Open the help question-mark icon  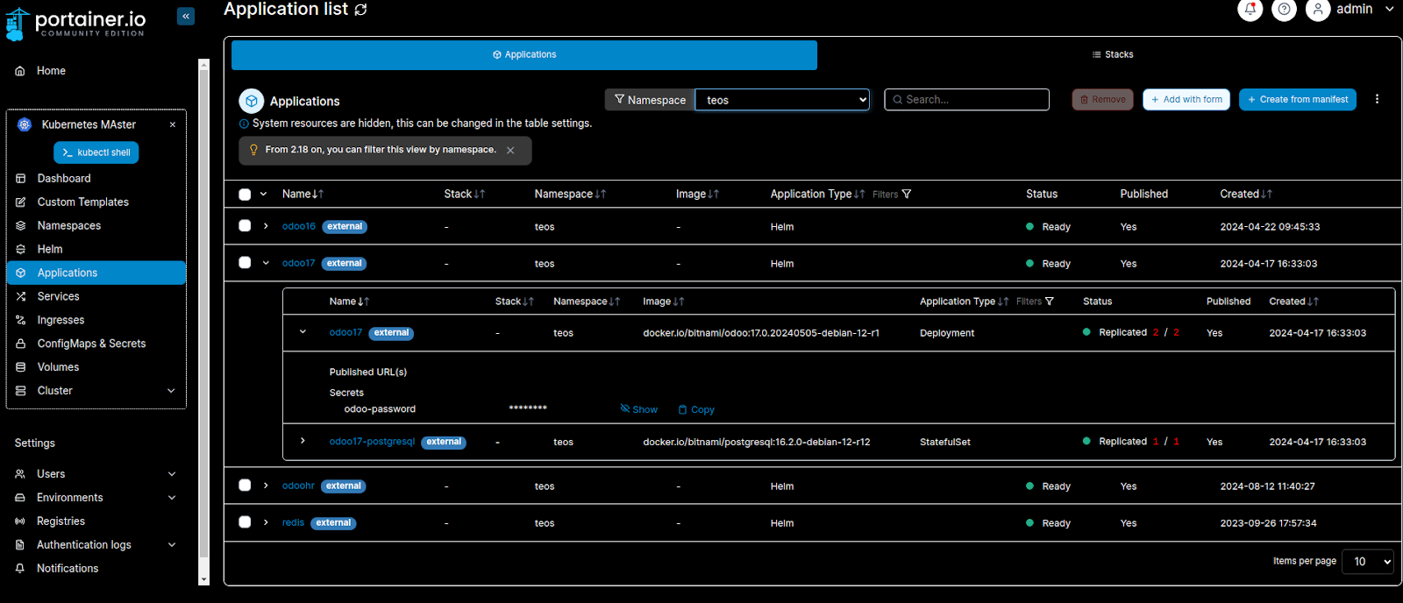tap(1284, 10)
